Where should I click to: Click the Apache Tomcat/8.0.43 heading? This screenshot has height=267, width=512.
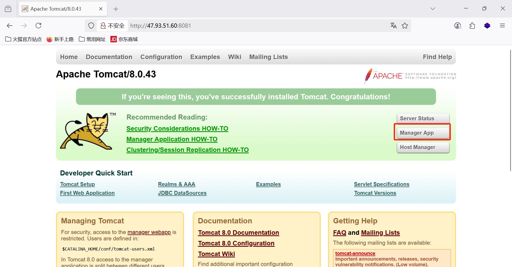click(106, 74)
